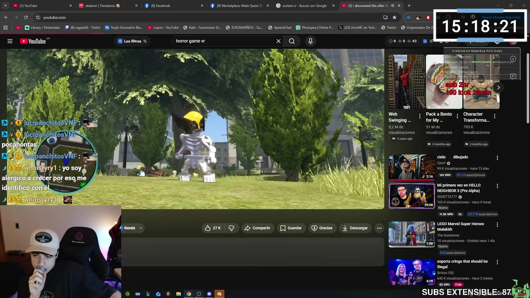
Task: Click in the YouTube search box
Action: [x=224, y=41]
